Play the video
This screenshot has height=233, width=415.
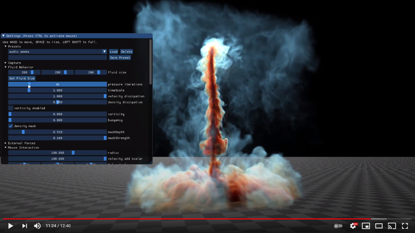click(10, 226)
